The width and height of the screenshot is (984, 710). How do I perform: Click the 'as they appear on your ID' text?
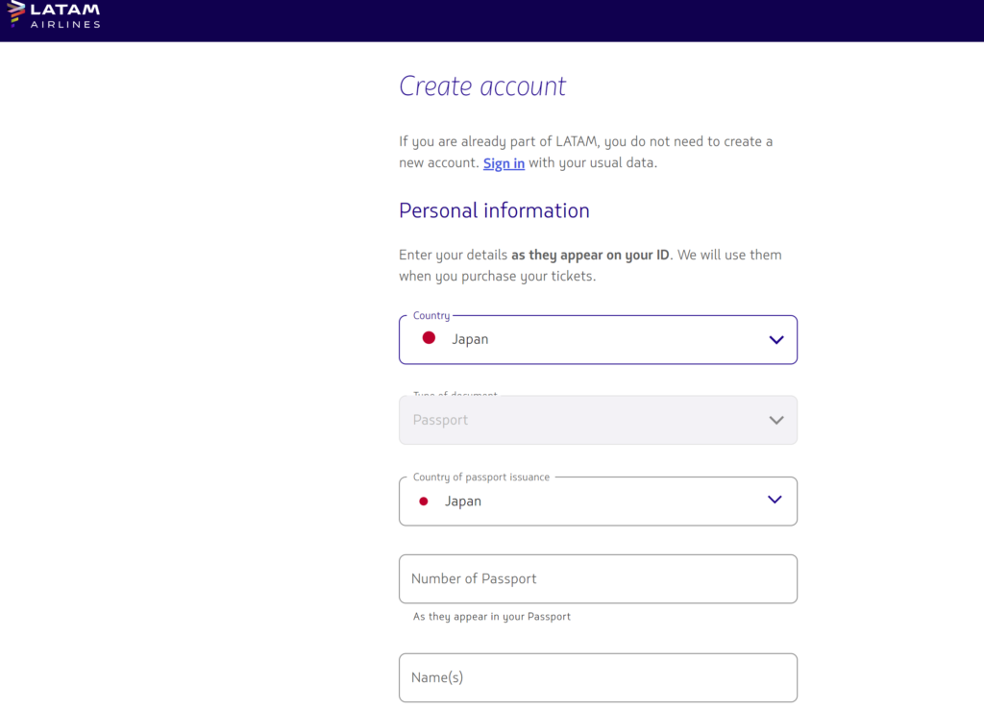(590, 256)
